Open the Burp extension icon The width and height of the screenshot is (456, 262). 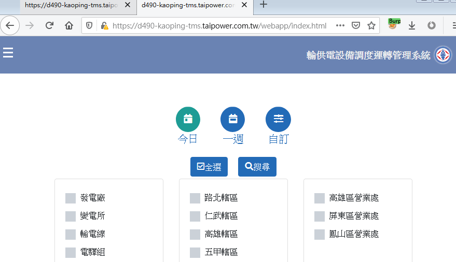click(x=394, y=24)
